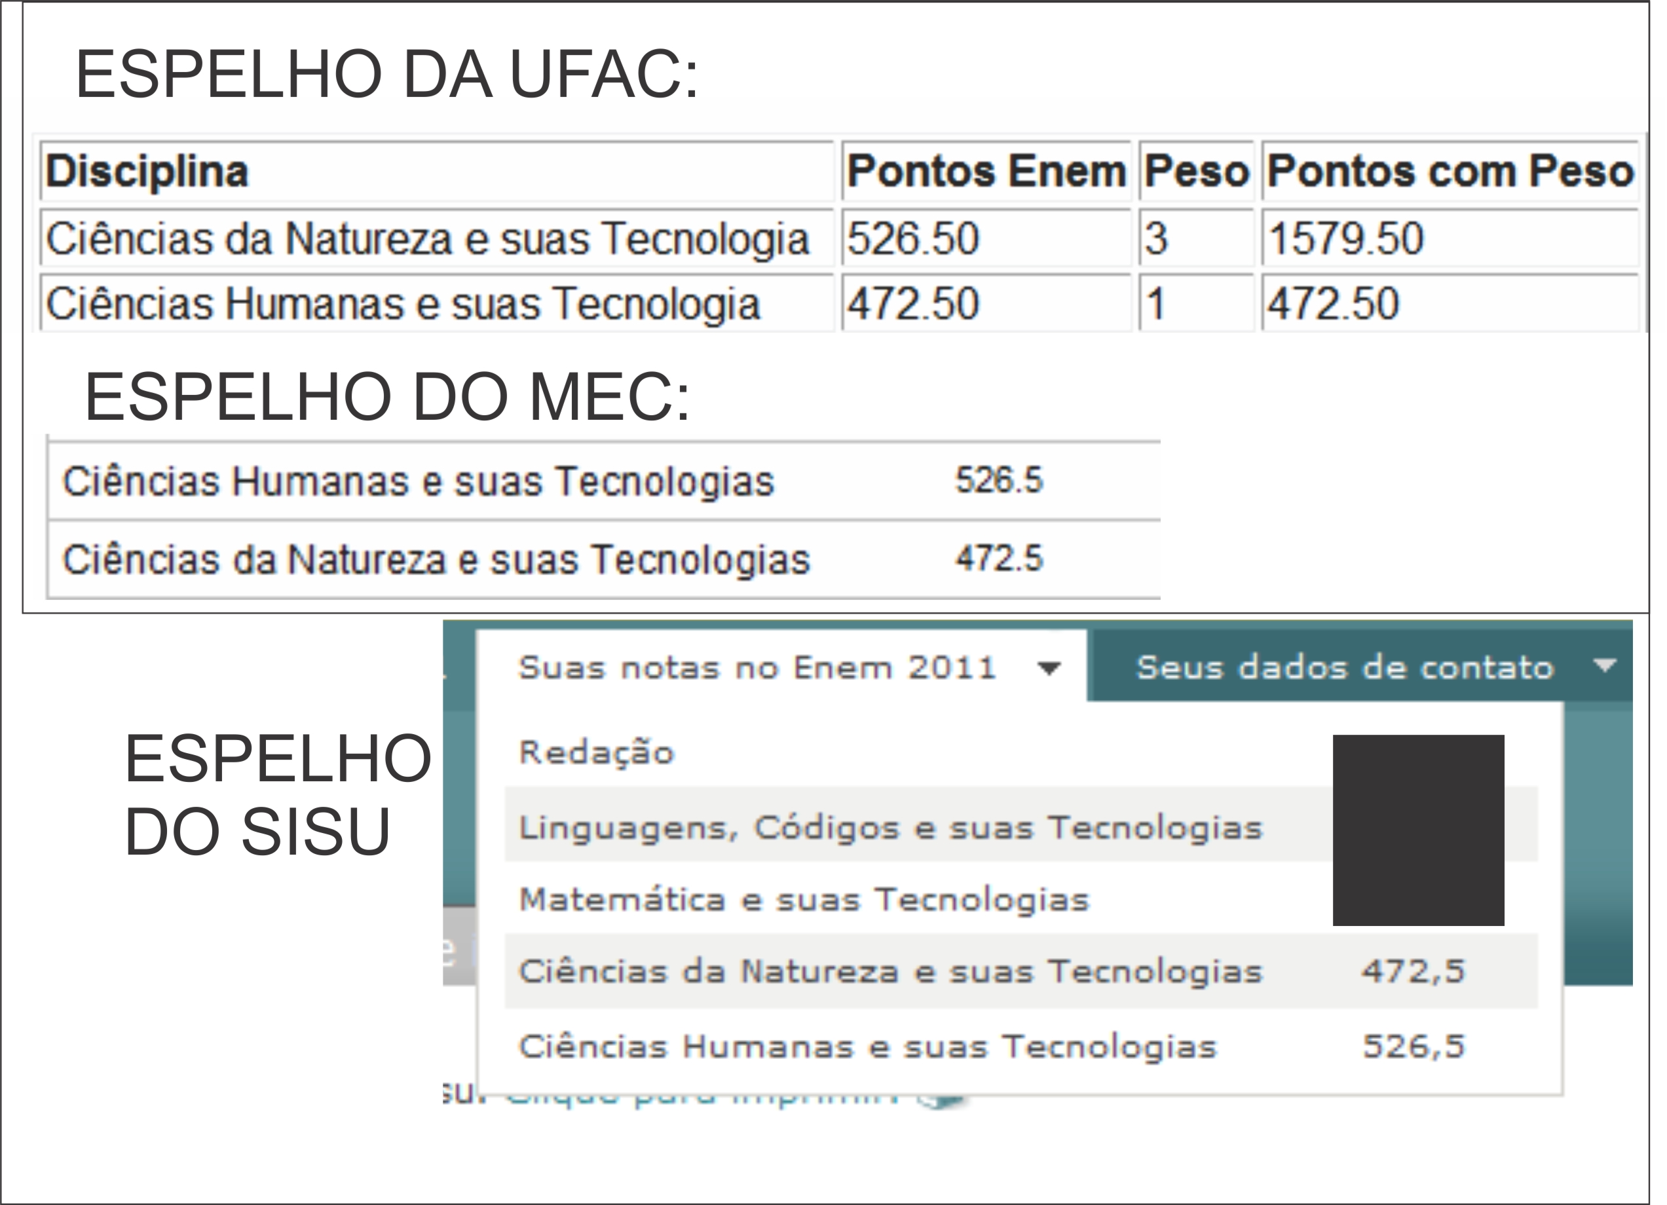Click 'Ciências da Natureza e suas Tecnologia' in UFAC table

click(427, 239)
